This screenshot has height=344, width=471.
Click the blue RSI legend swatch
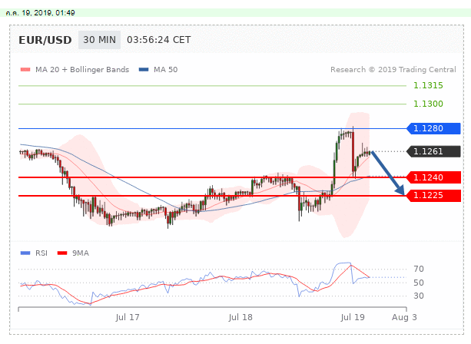[25, 253]
